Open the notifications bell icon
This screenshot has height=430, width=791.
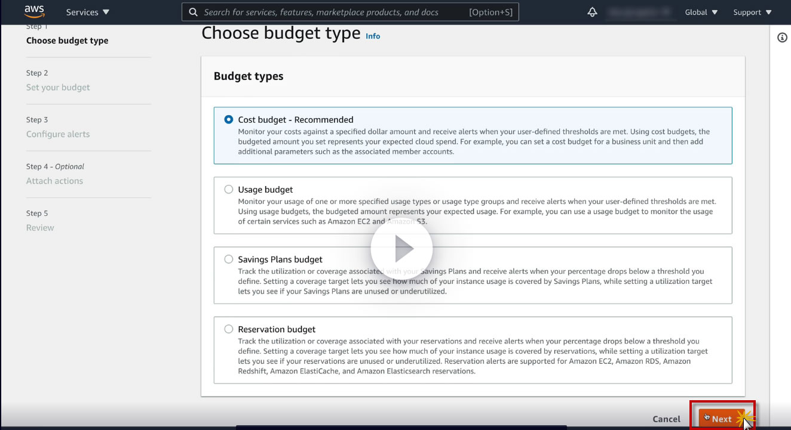tap(592, 12)
